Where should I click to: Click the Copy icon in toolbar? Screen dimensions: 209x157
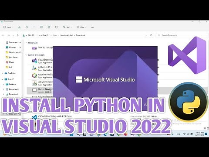[x=27, y=27]
